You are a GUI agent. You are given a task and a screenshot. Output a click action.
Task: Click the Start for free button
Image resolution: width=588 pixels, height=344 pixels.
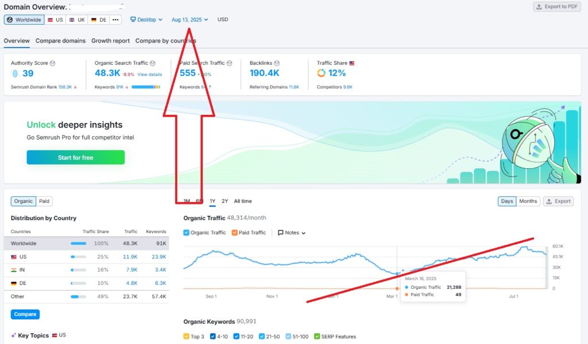[x=75, y=157]
